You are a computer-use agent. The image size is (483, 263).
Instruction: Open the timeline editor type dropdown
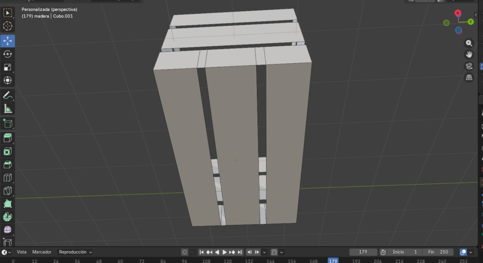[6, 252]
